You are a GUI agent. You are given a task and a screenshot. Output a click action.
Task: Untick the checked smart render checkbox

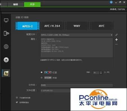[x=17, y=102]
